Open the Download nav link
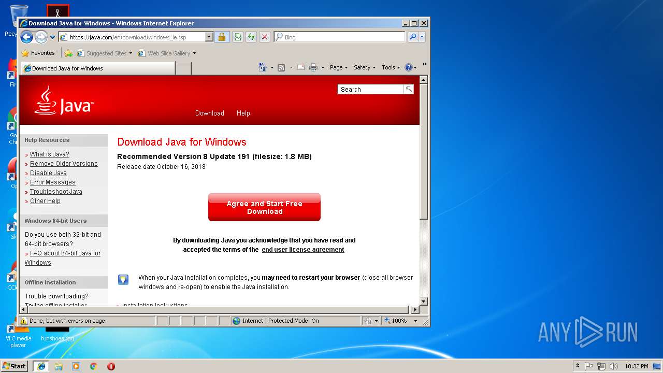 point(210,113)
